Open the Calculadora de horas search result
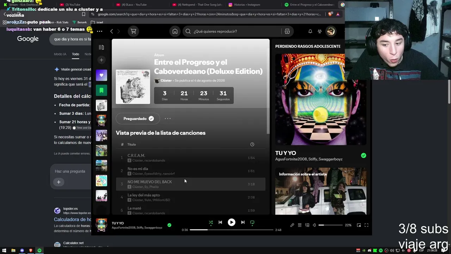 [x=73, y=219]
